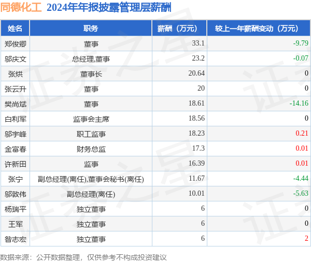The image size is (311, 262).
Task: Click salary value 11.67
Action: (196, 178)
